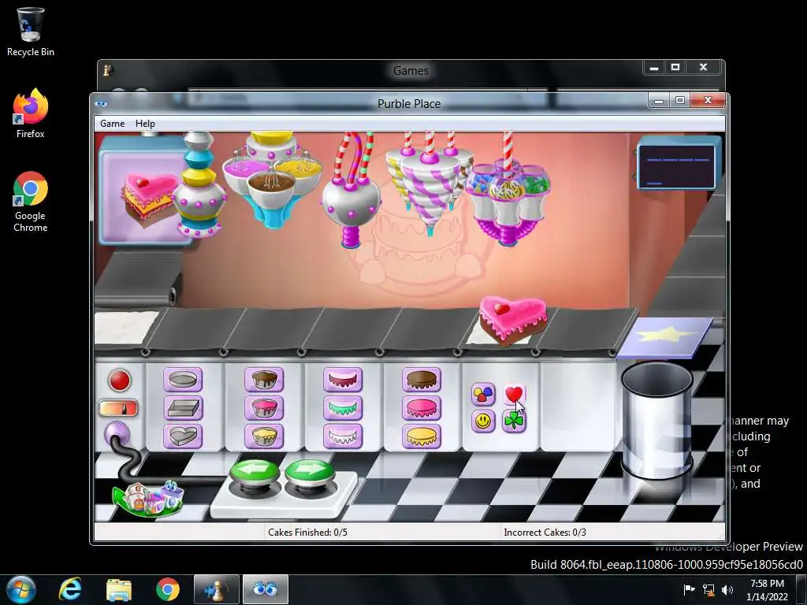Select the red dripping icing layer
This screenshot has width=807, height=605.
[343, 380]
